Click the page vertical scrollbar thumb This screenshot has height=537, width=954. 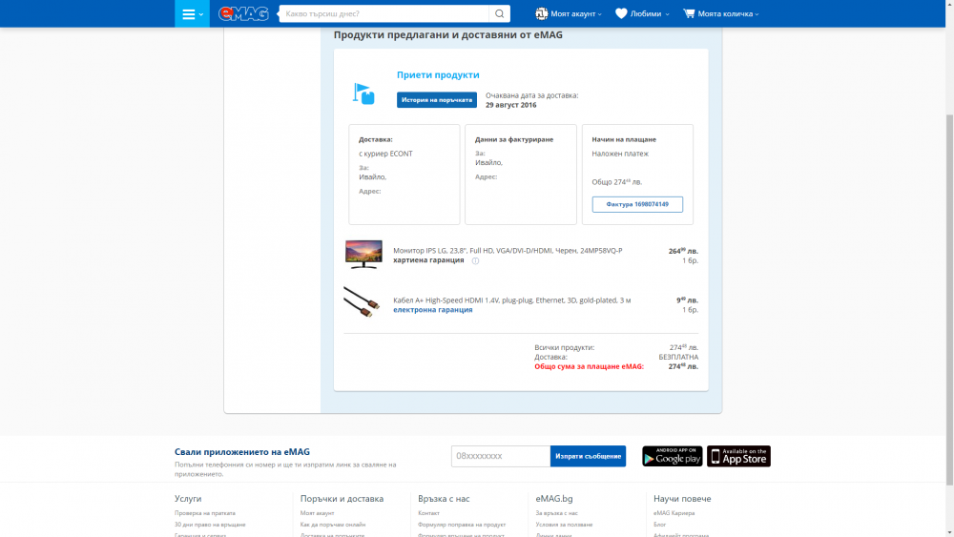pyautogui.click(x=950, y=299)
